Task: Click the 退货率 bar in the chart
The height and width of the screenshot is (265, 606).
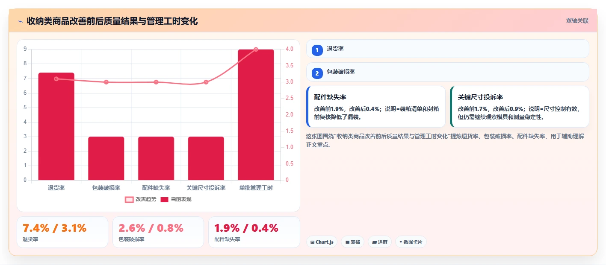Action: (x=56, y=126)
